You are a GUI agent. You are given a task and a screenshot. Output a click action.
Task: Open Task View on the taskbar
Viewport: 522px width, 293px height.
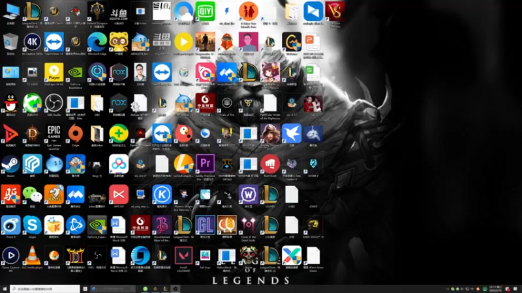[85, 289]
